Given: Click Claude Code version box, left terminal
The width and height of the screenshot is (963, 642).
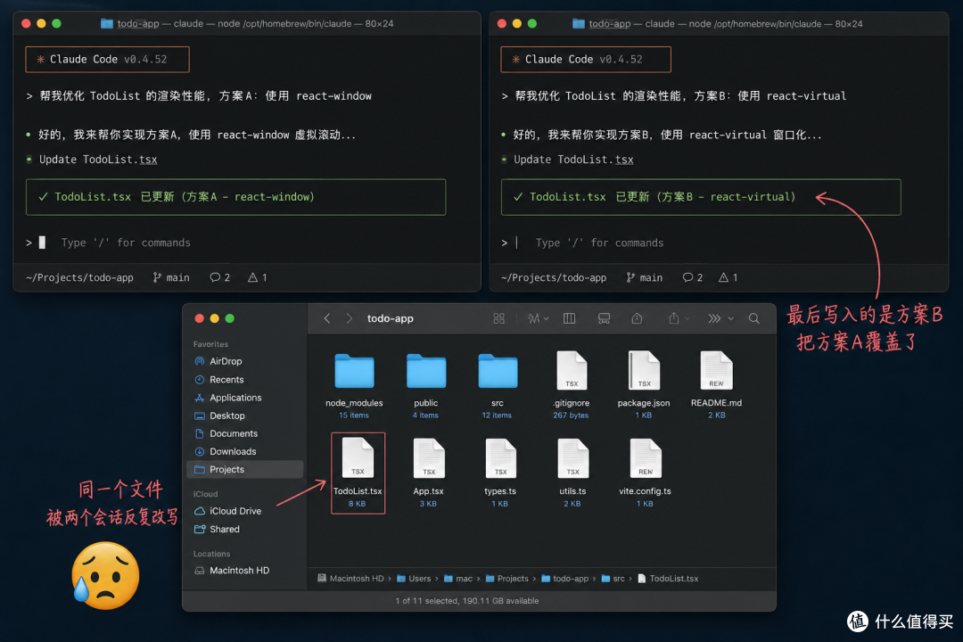Looking at the screenshot, I should point(108,60).
